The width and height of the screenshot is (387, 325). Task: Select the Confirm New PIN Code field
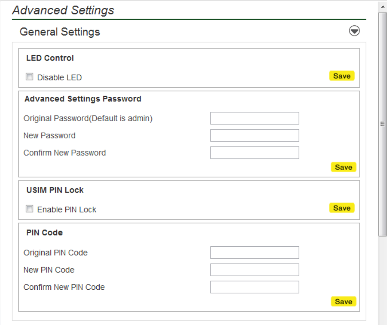click(254, 287)
